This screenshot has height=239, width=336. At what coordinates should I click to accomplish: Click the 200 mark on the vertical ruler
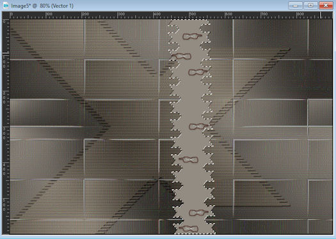click(x=4, y=98)
